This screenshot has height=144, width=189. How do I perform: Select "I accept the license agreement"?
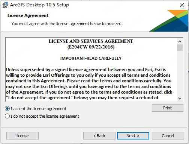(36, 109)
